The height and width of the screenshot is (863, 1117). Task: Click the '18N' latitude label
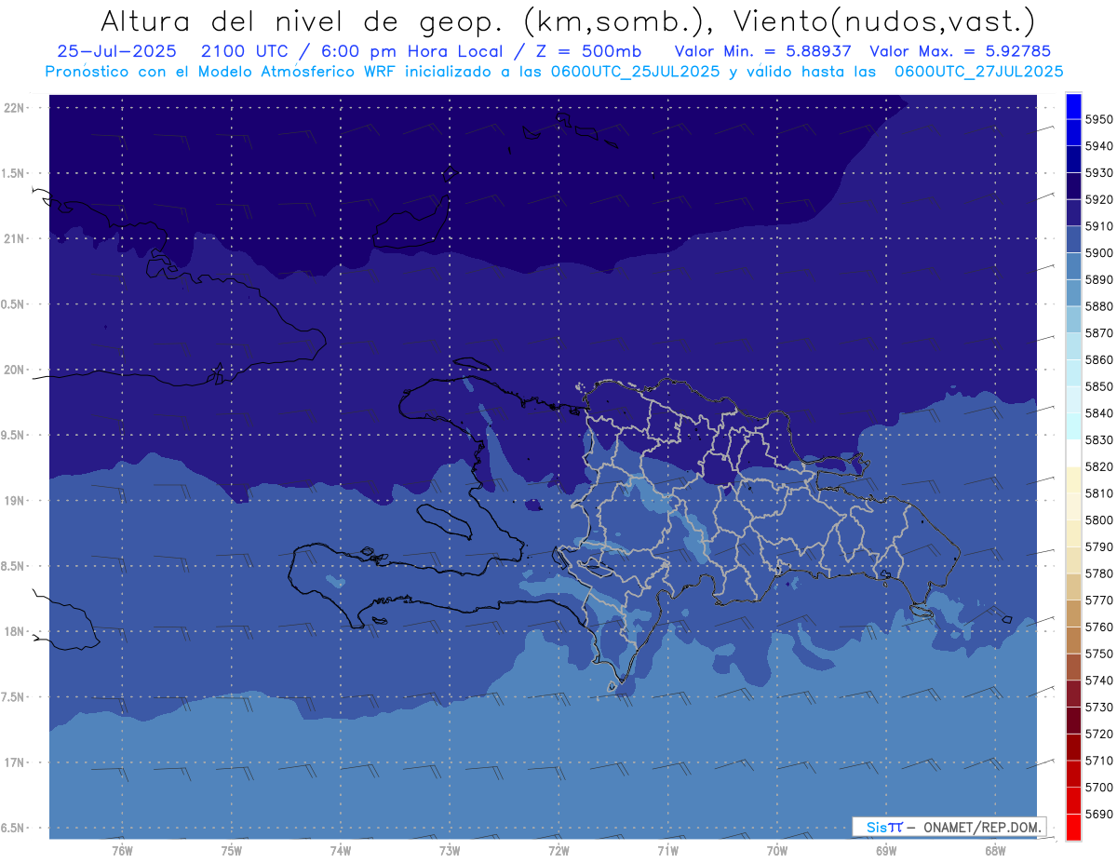(14, 631)
